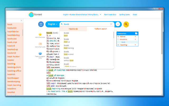
Task: Select 'book-club' in the word list
Action: click(12, 42)
